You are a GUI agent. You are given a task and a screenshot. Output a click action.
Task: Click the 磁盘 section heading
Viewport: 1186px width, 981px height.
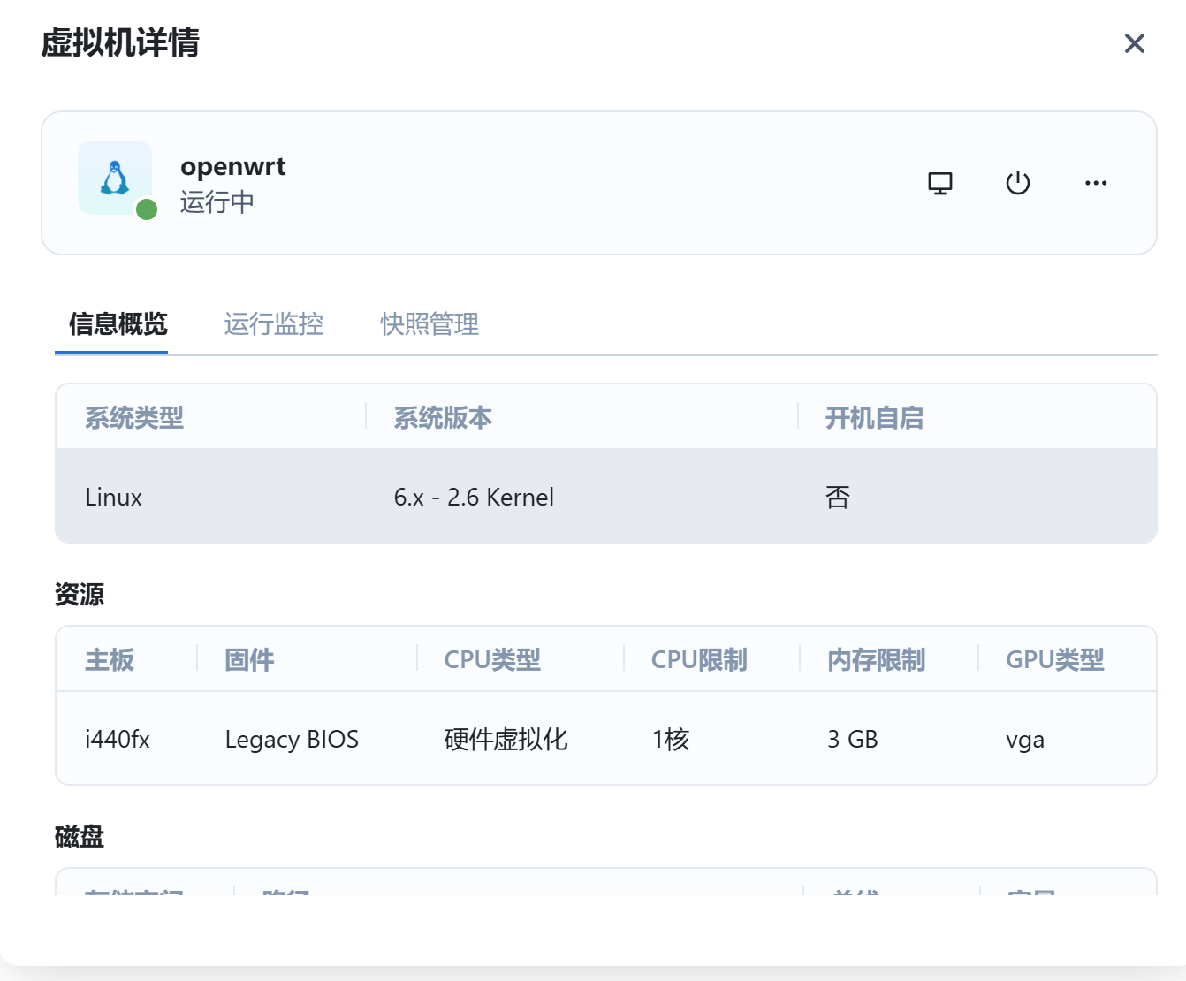click(80, 836)
